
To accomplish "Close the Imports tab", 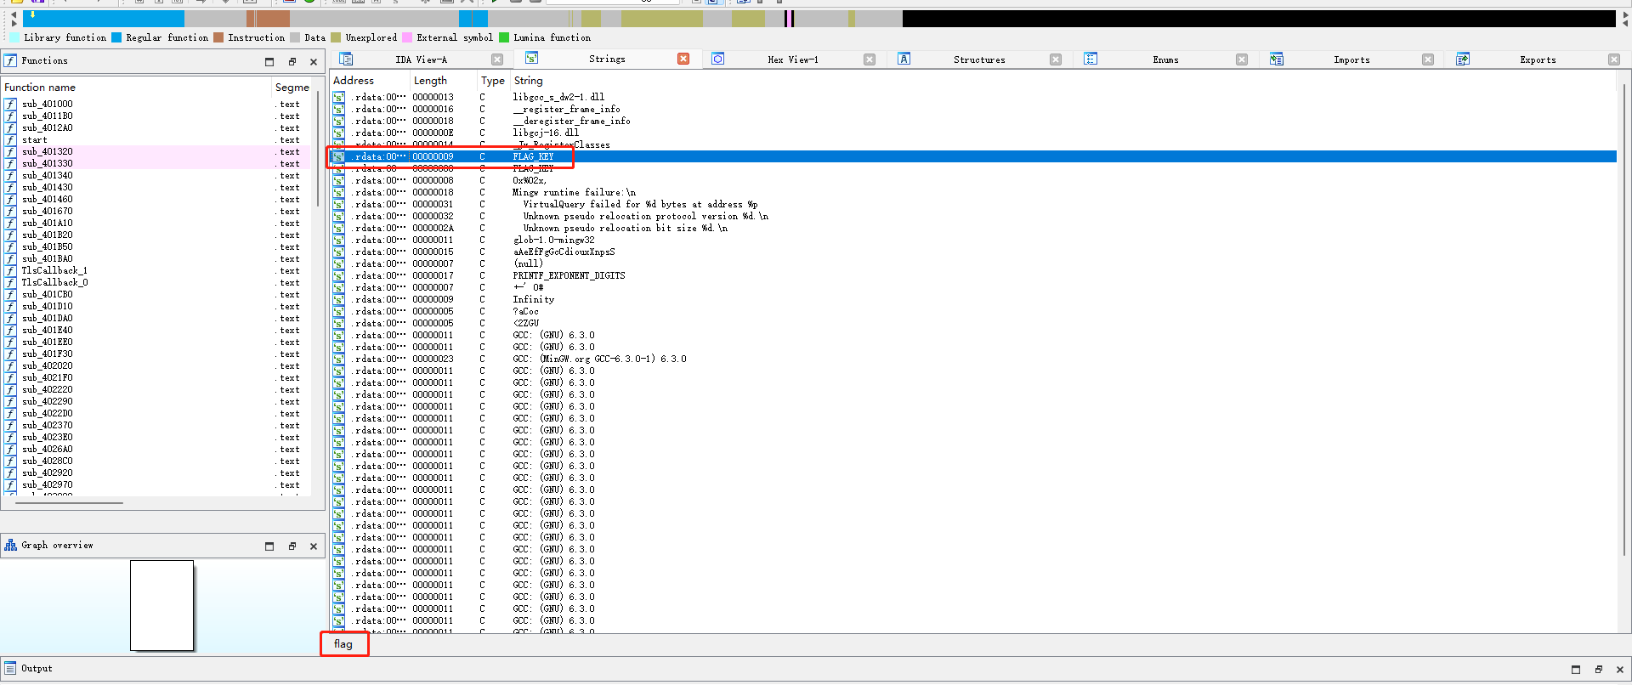I will [1428, 59].
